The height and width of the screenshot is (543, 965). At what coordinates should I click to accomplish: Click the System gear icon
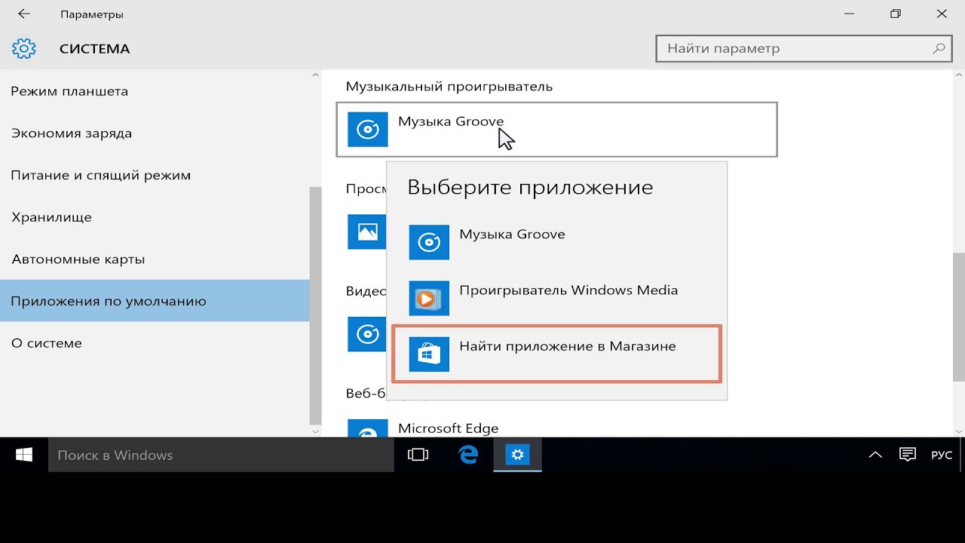(24, 48)
